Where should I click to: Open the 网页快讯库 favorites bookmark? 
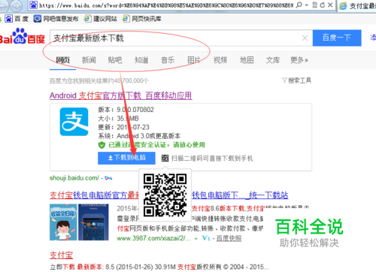pyautogui.click(x=142, y=19)
